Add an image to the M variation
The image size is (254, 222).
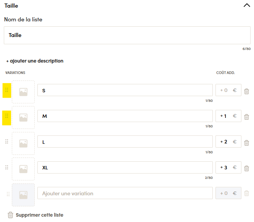[x=23, y=117]
